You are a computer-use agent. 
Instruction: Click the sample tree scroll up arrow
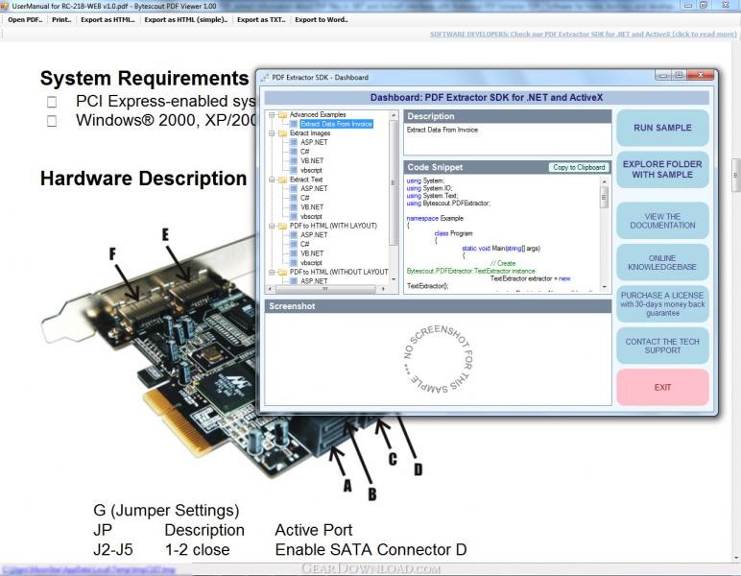[394, 115]
